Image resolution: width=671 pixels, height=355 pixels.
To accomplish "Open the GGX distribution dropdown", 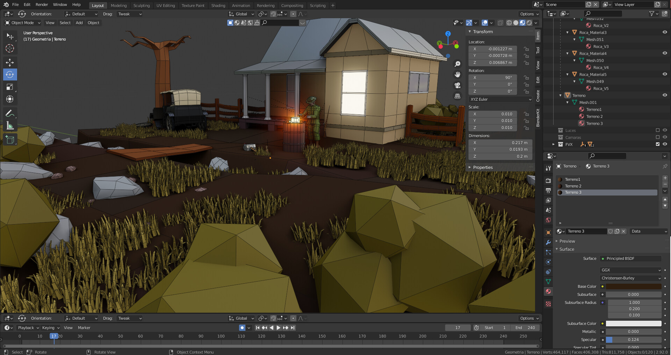I will tap(630, 270).
